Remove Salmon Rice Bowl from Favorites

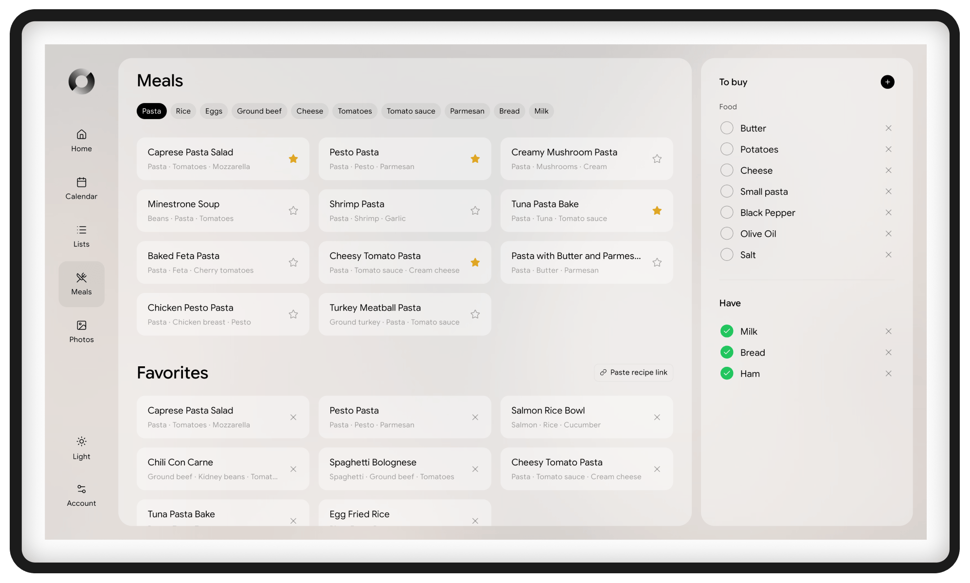pos(657,417)
